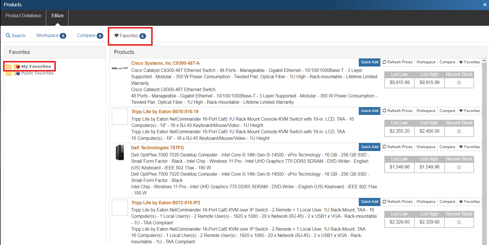The image size is (489, 245).
Task: Click Refresh Prices icon for Cisco C9300-48T-A
Action: [x=384, y=62]
